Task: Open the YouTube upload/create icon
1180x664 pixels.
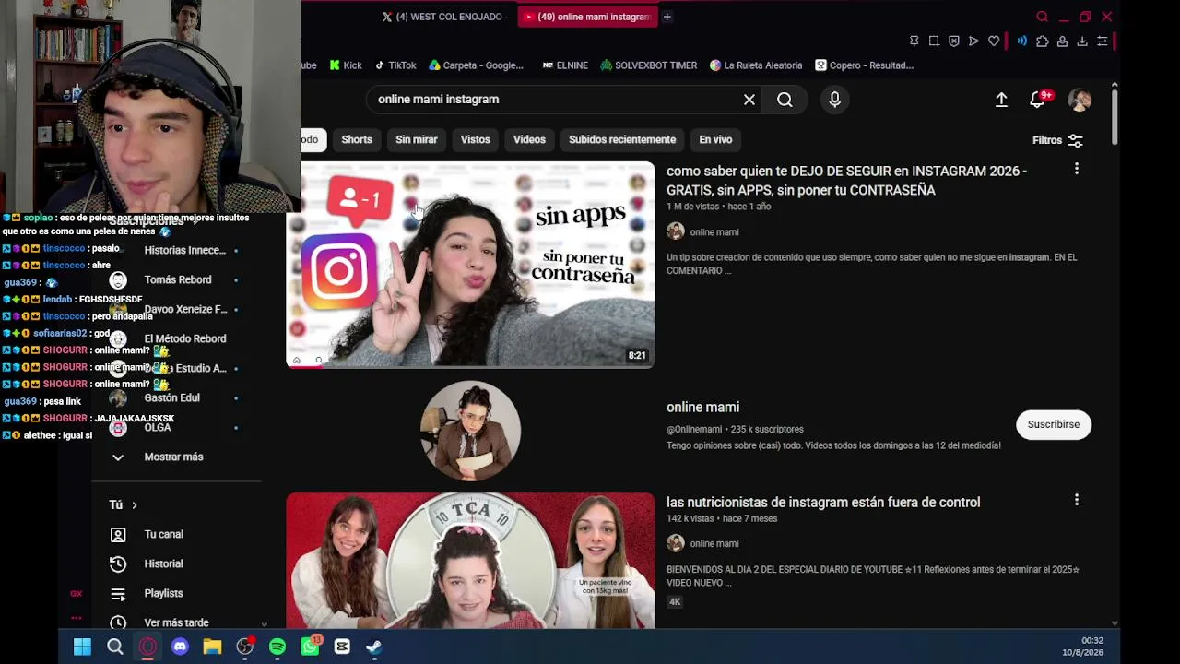Action: pyautogui.click(x=1001, y=100)
